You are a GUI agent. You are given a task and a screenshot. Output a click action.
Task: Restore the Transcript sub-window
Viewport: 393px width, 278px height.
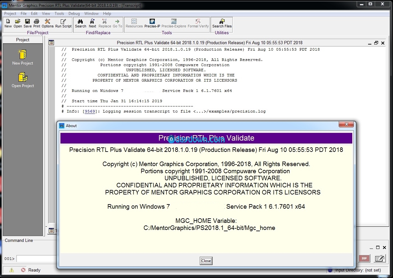tap(376, 43)
